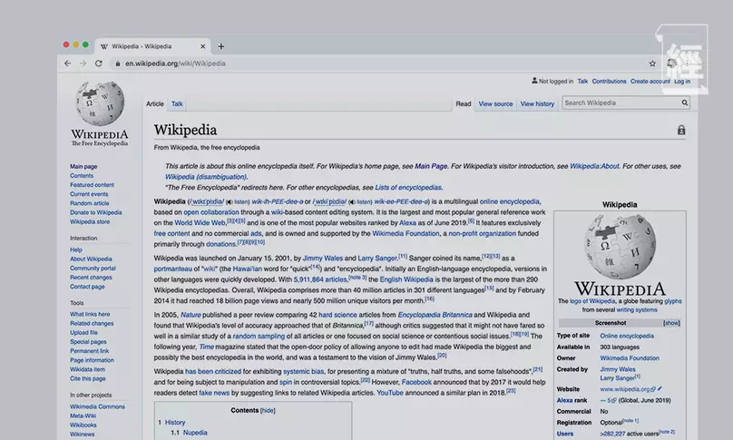Click the second speaker listen icon
This screenshot has height=440, width=733.
pos(352,202)
